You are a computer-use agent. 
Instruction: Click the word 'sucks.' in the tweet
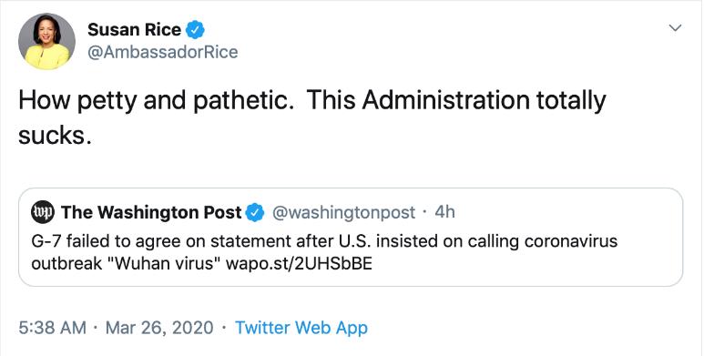coord(55,135)
